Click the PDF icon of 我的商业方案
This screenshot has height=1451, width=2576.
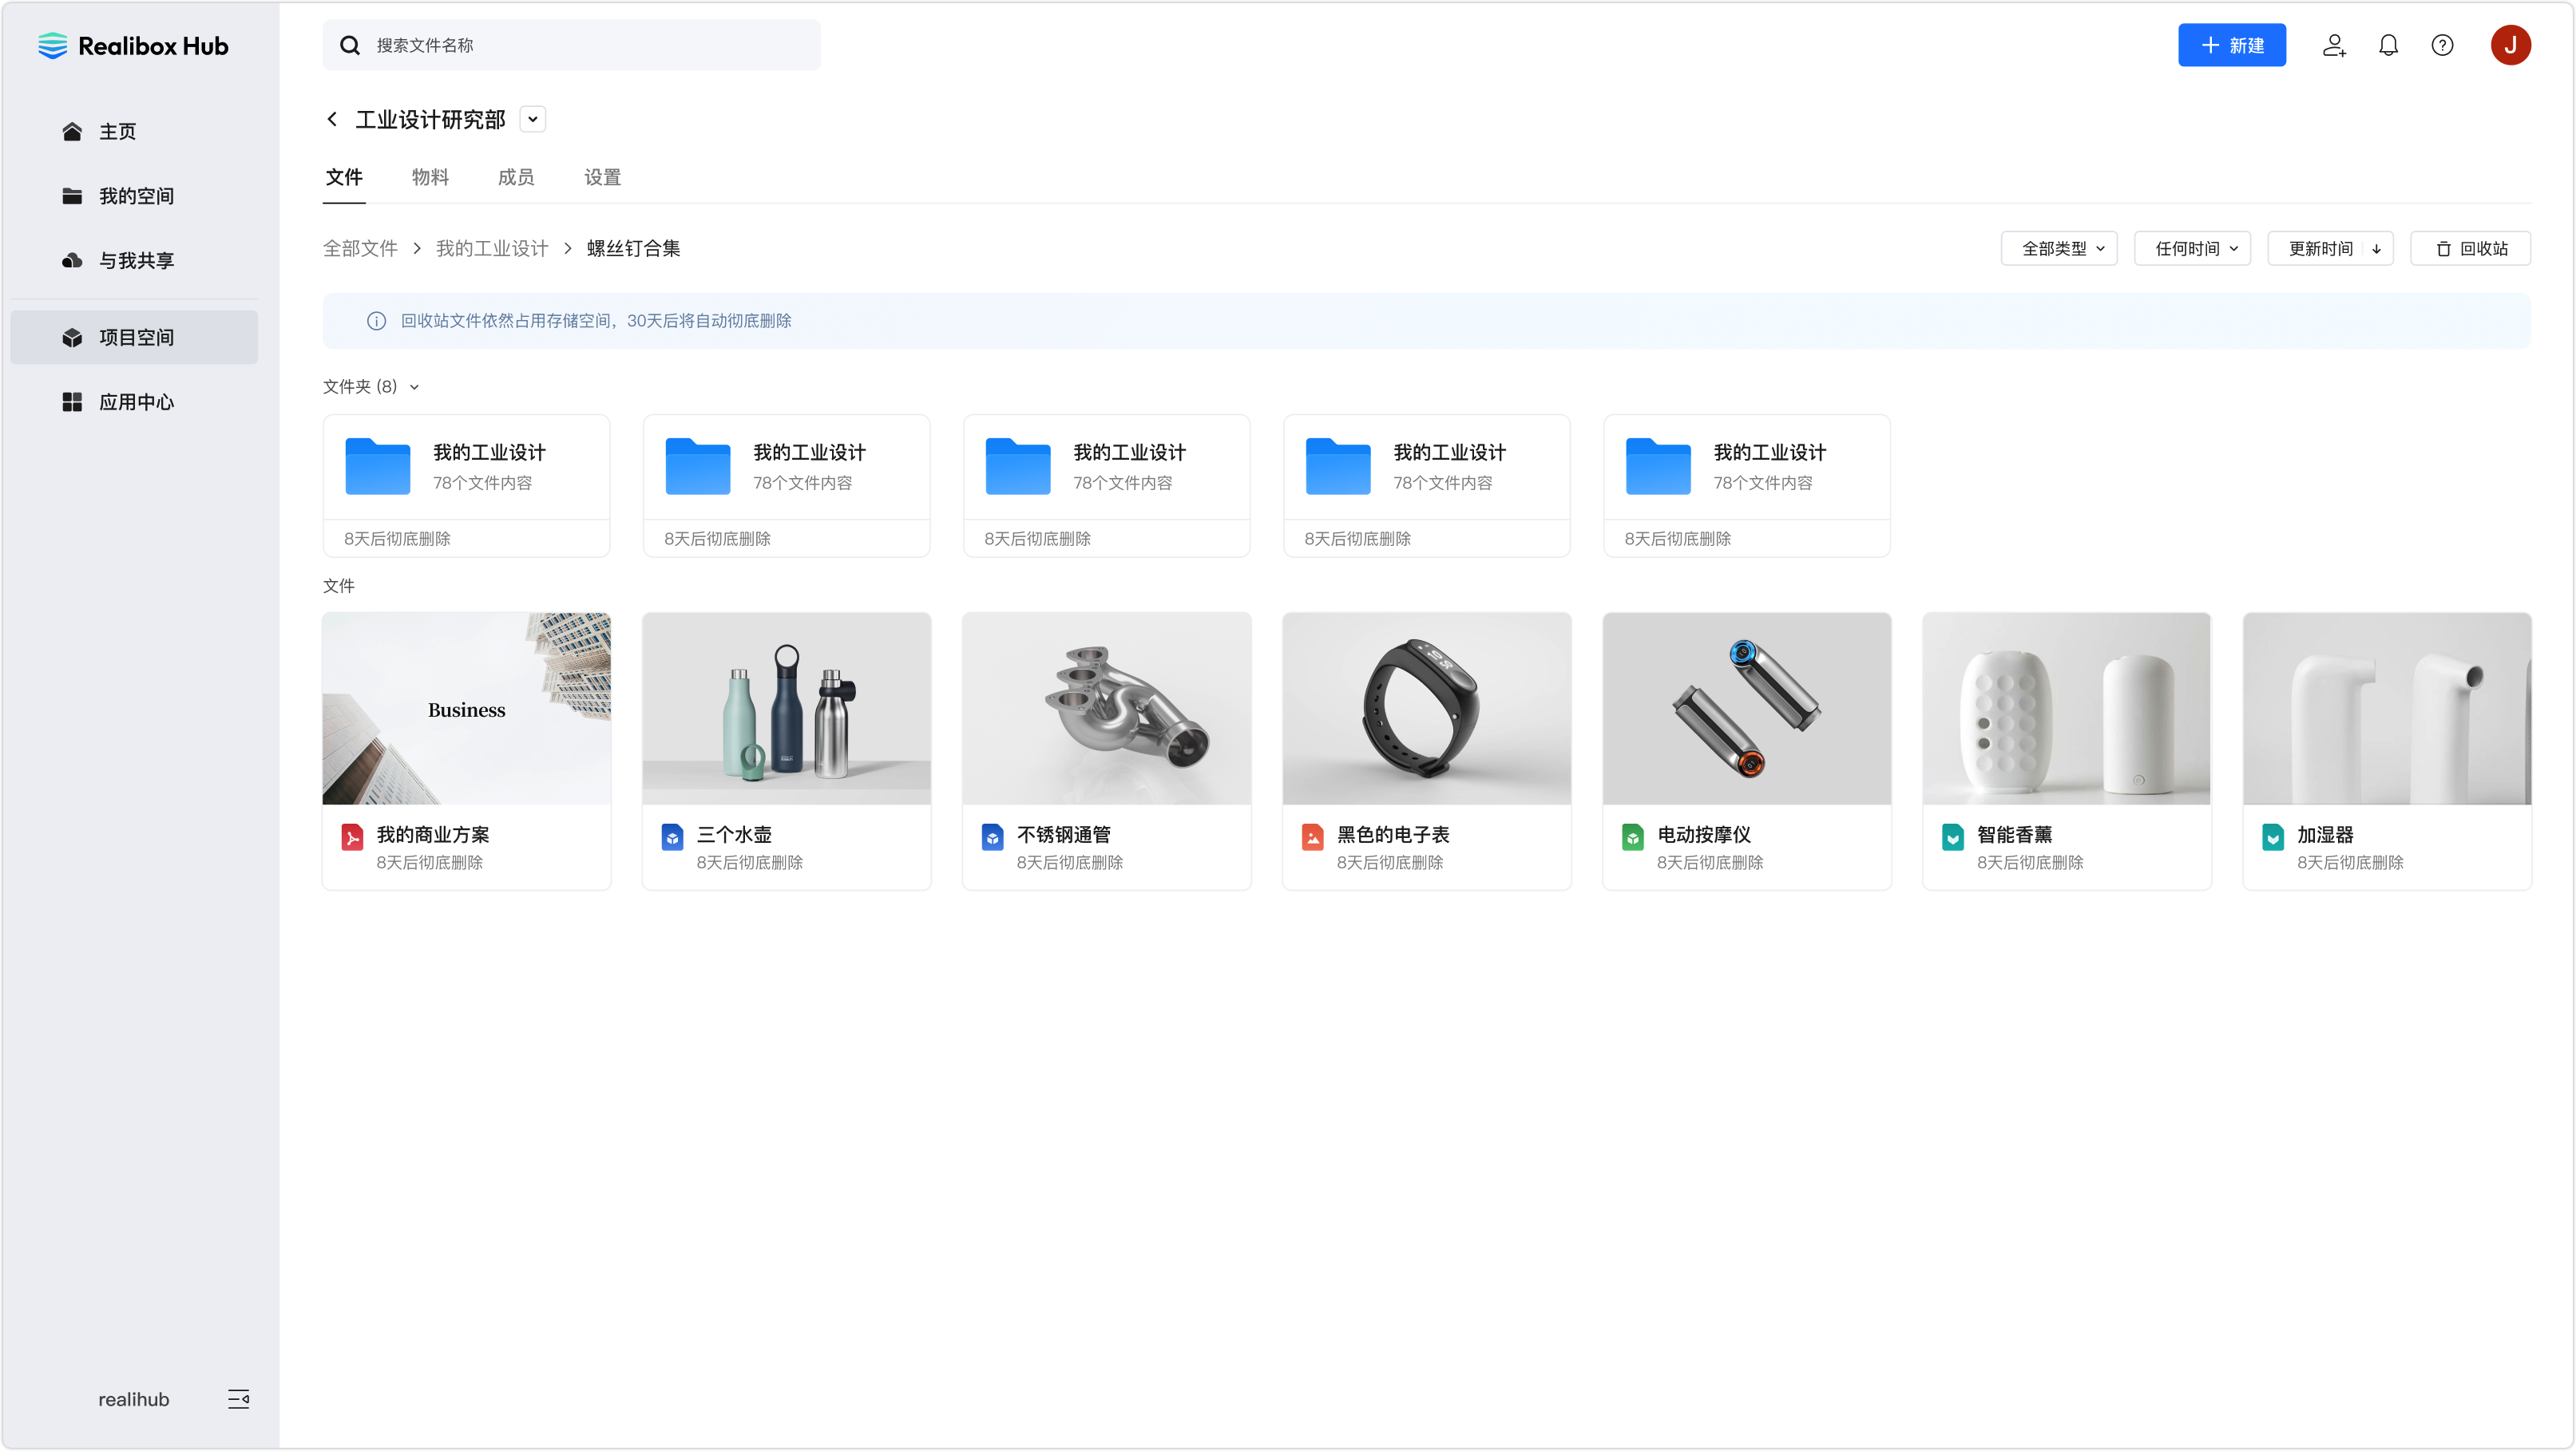coord(352,836)
